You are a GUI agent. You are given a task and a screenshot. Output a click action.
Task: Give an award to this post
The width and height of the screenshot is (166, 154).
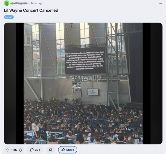(x=51, y=150)
